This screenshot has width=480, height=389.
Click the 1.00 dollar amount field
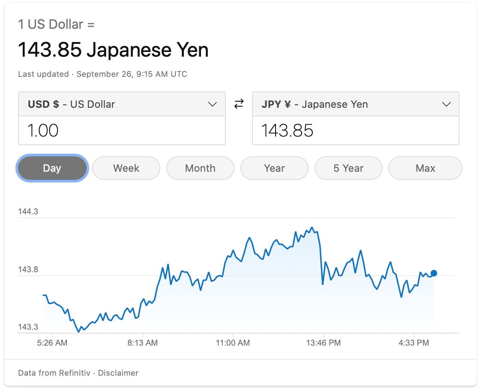pos(122,131)
